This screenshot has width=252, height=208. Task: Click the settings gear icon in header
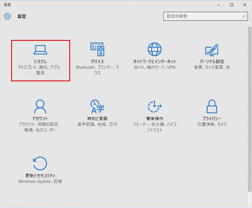(7, 16)
